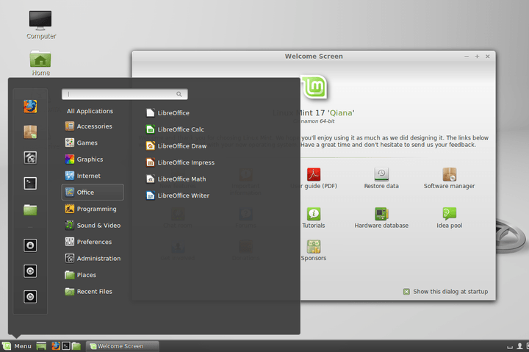Image resolution: width=529 pixels, height=352 pixels.
Task: Open Terminal from the menu favorites sidebar
Action: (30, 183)
